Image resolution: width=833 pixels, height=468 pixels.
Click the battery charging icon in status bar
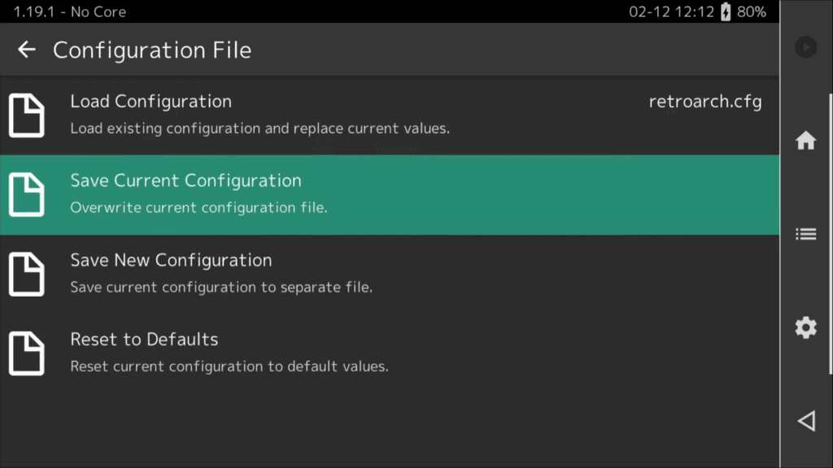point(726,11)
